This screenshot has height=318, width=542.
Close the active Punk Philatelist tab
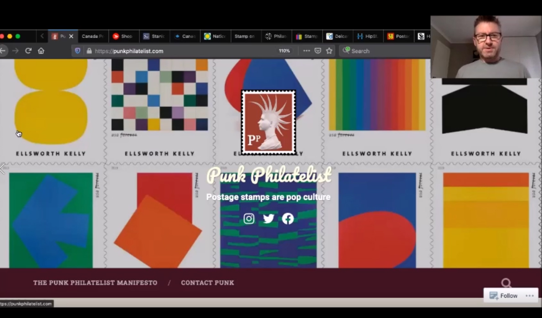pyautogui.click(x=71, y=36)
